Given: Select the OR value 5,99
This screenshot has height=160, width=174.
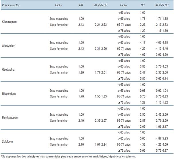Looking at the screenshot, I should tap(143, 150).
